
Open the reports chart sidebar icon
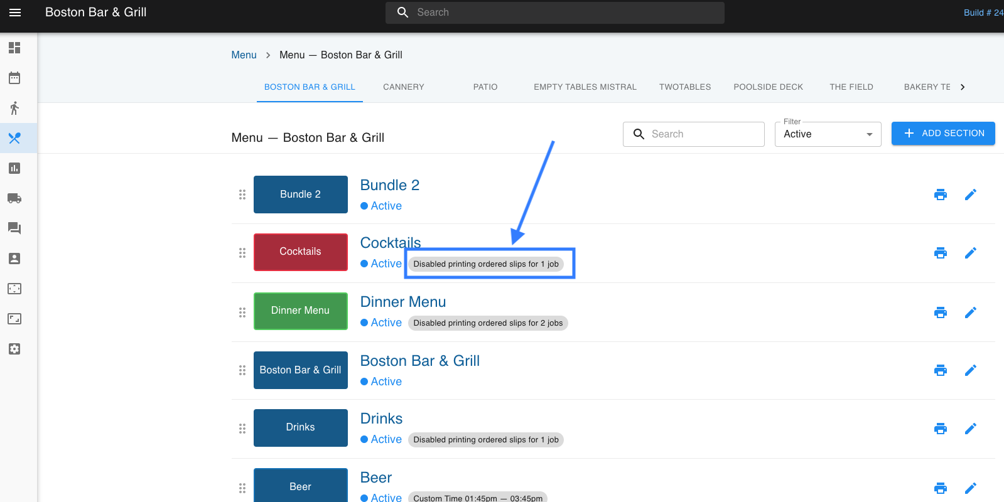click(14, 168)
